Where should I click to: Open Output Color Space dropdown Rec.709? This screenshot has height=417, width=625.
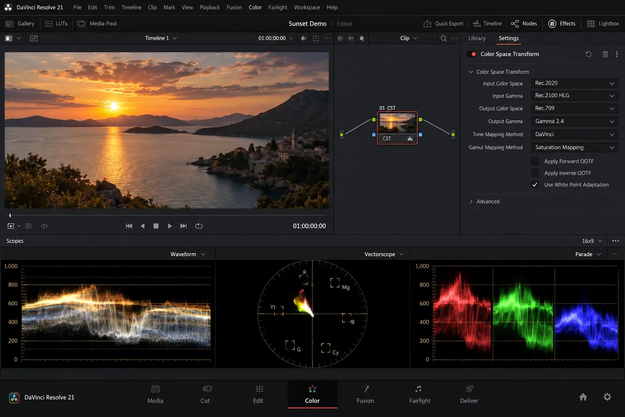(x=575, y=108)
